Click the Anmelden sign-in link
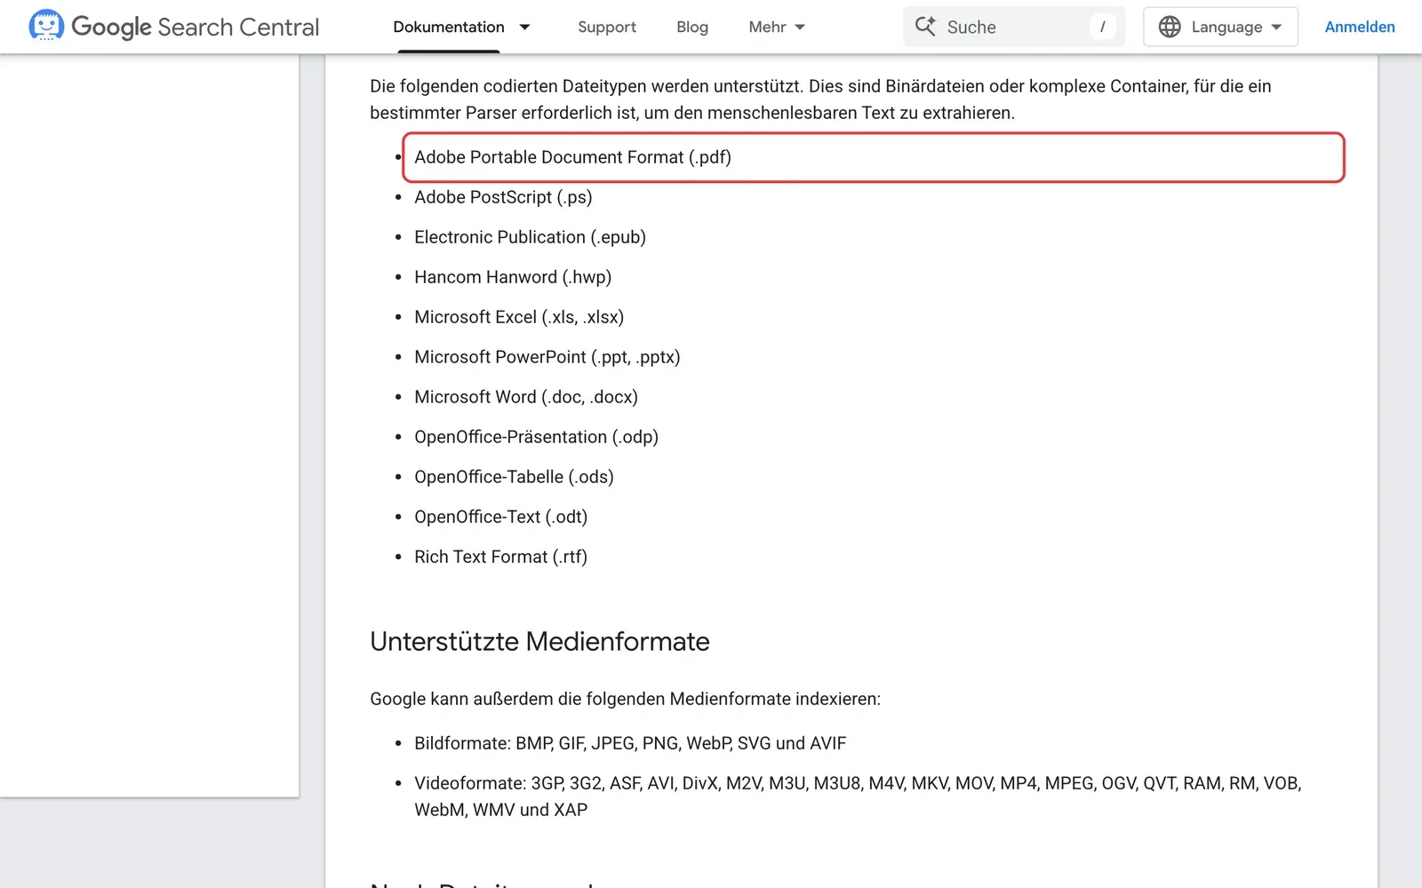 coord(1360,27)
